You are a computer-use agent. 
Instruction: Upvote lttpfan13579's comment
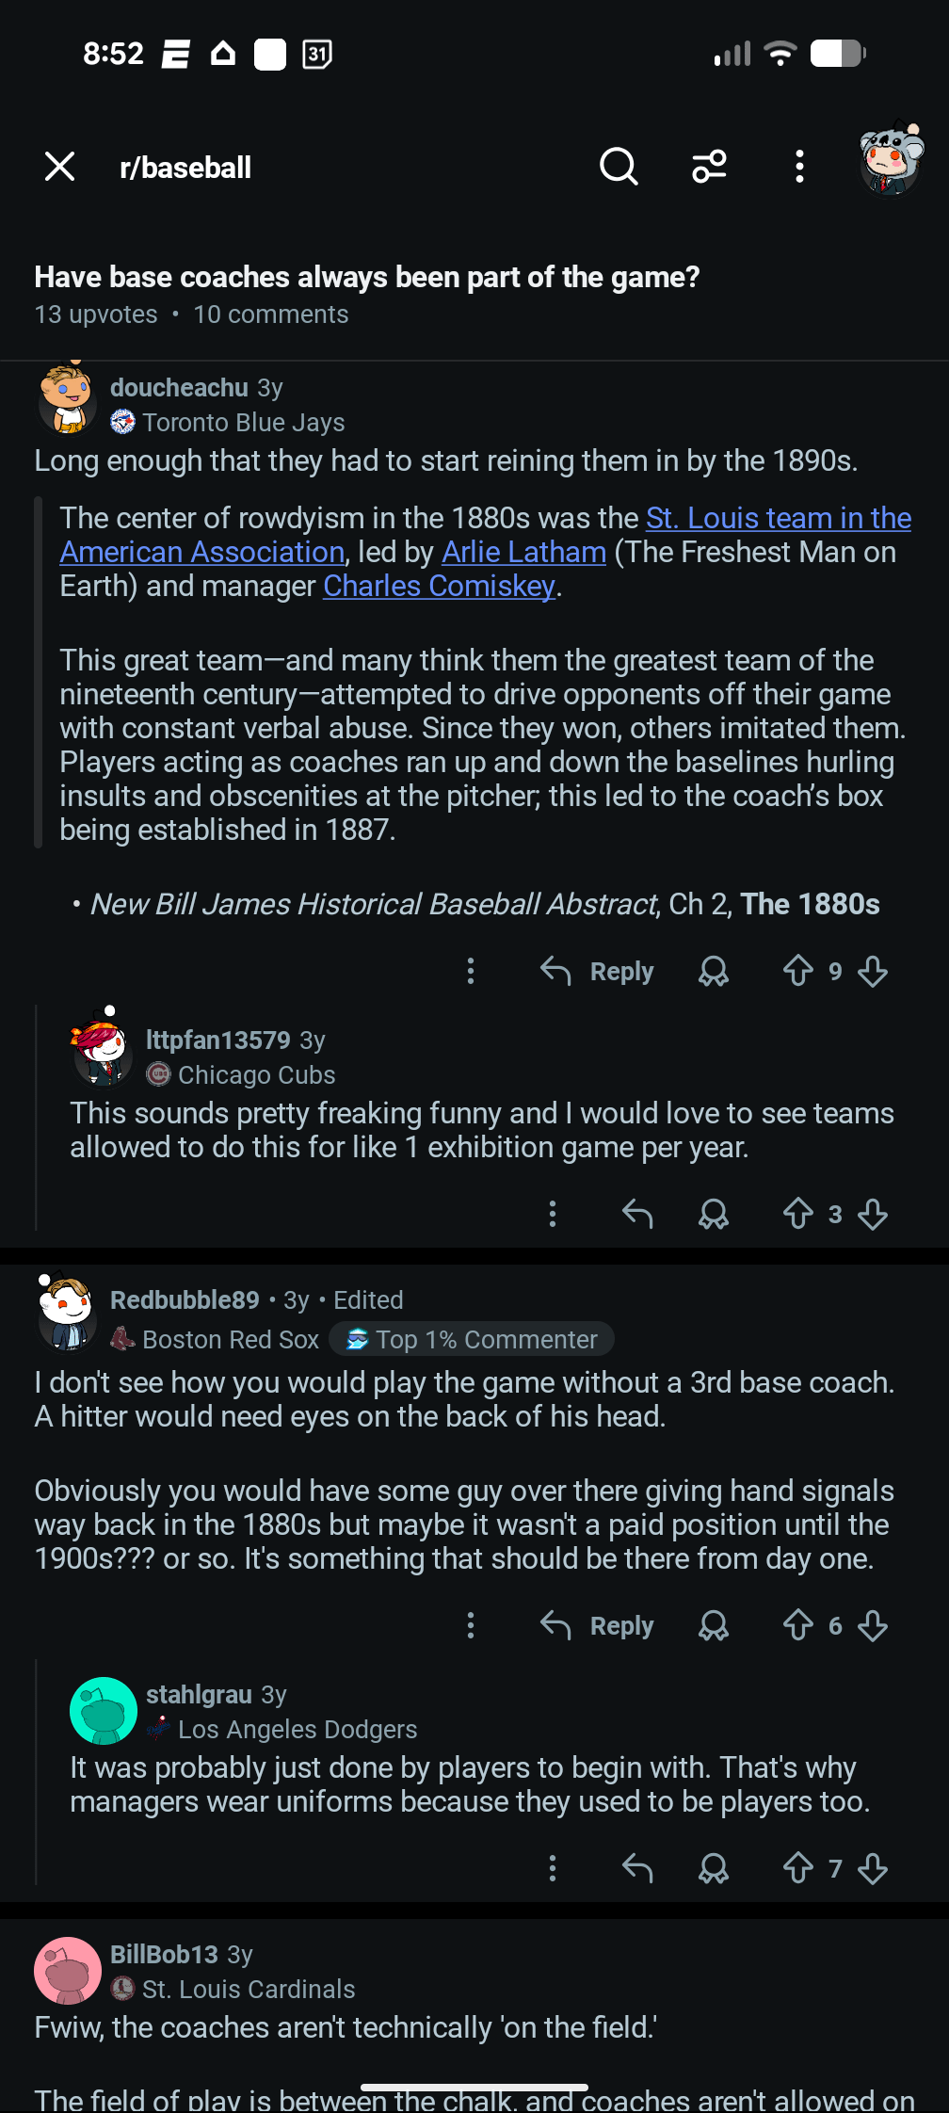pyautogui.click(x=798, y=1214)
